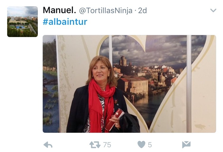Reply to Manuel's tweet
The width and height of the screenshot is (223, 152).
coord(48,145)
